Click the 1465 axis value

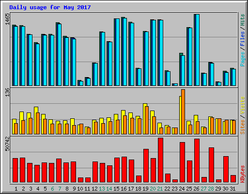coord(7,19)
